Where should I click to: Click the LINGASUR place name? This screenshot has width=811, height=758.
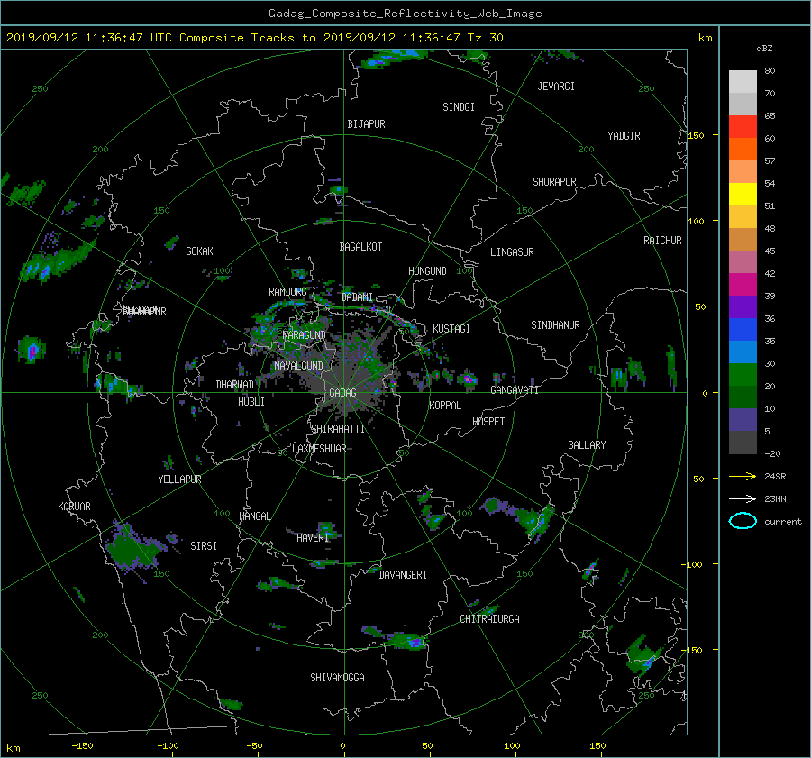tap(512, 252)
